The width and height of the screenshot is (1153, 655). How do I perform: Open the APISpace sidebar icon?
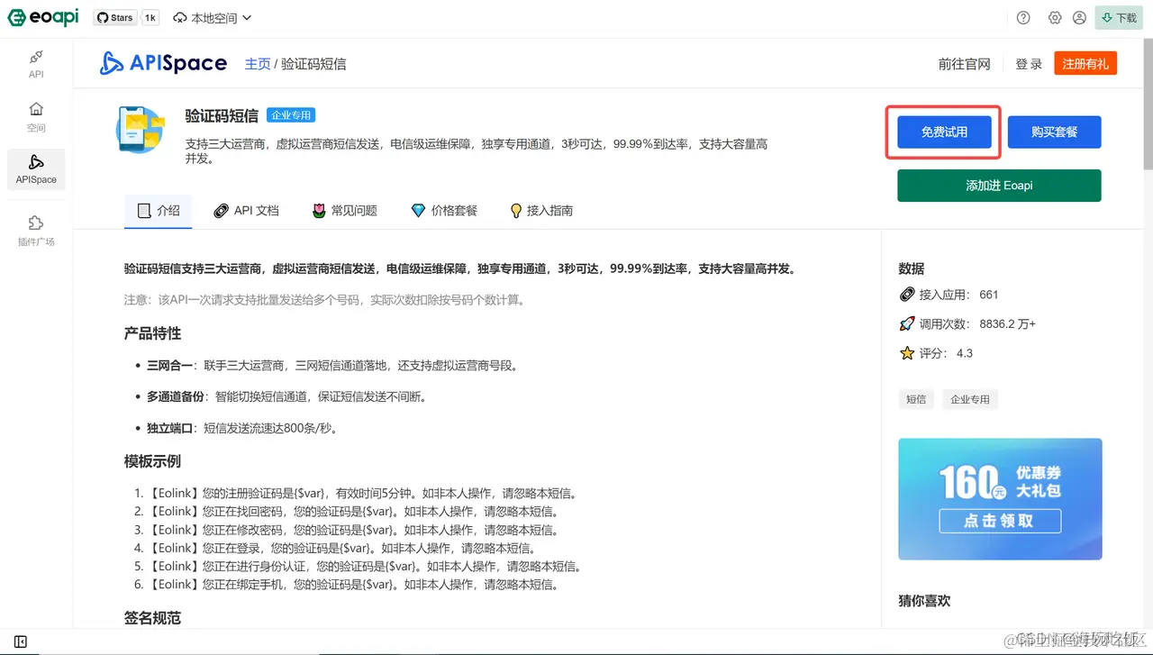click(x=36, y=169)
